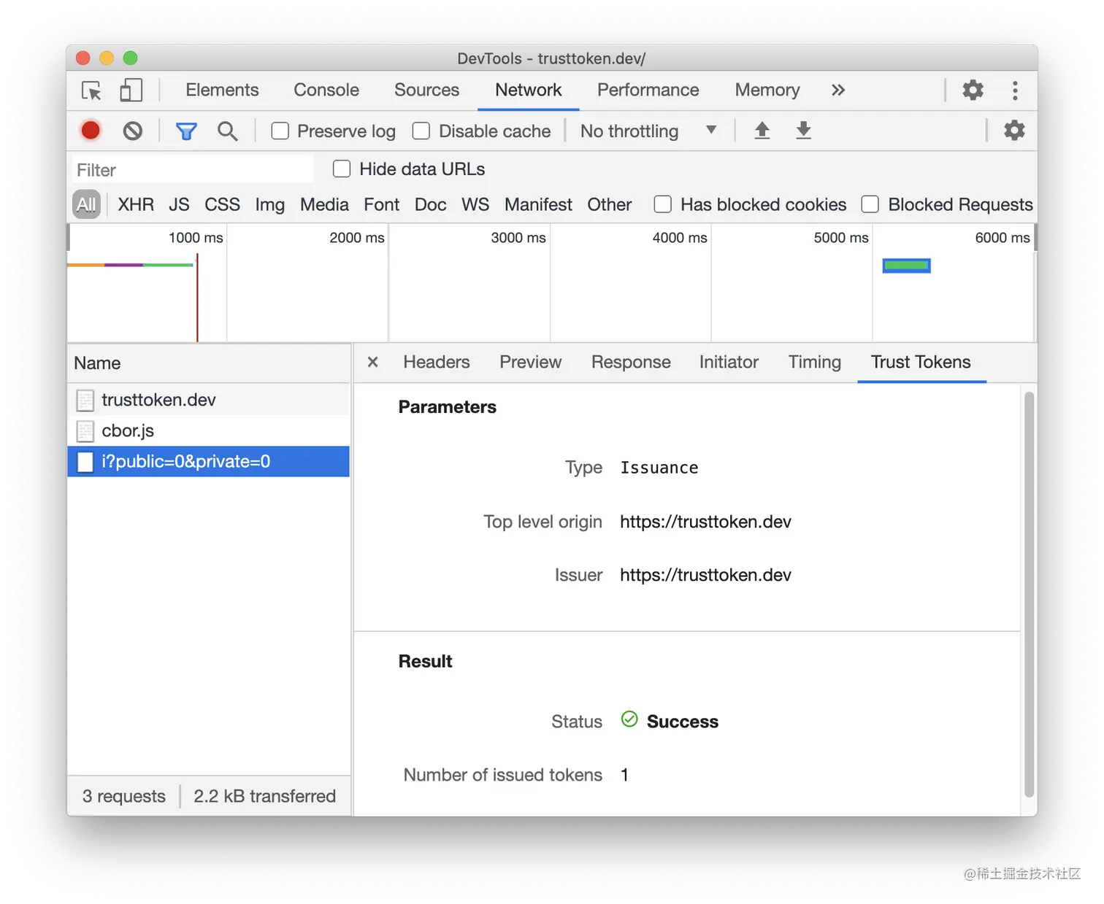Open the Timing tab
The width and height of the screenshot is (1104, 904).
815,362
